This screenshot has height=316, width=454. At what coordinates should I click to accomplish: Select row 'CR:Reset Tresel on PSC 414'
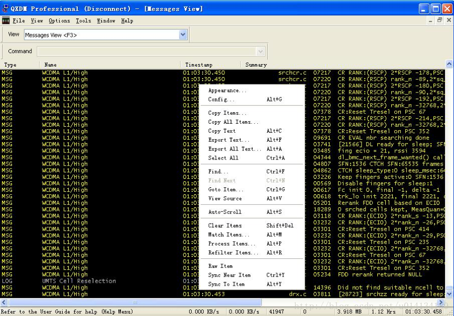pos(223,229)
